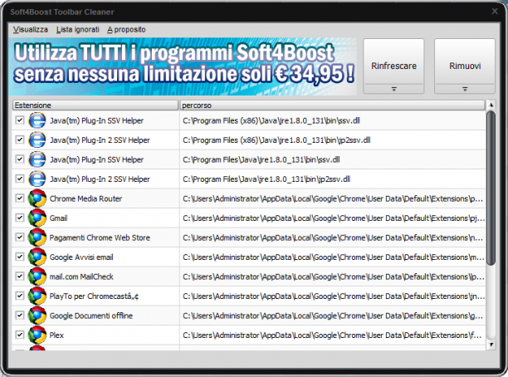Open dropdown arrow under Rinfrescare button
The image size is (508, 377).
pos(393,89)
